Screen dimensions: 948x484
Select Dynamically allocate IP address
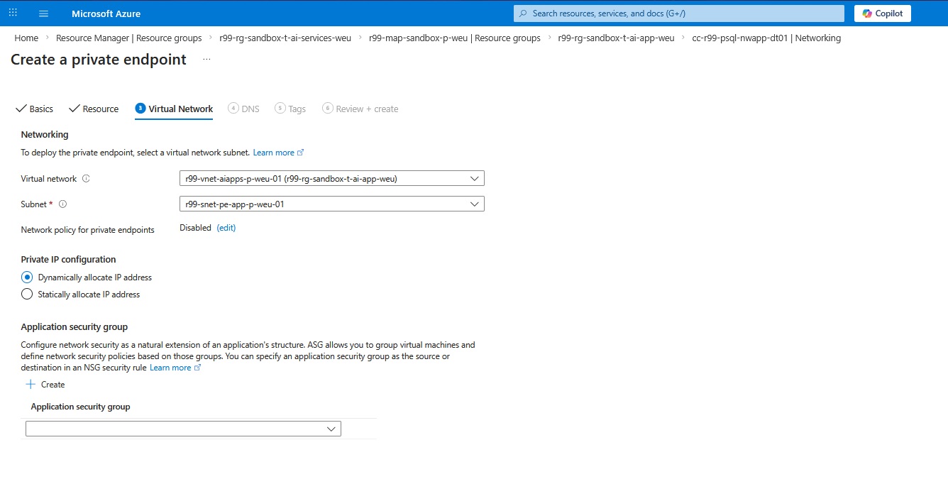pyautogui.click(x=26, y=277)
